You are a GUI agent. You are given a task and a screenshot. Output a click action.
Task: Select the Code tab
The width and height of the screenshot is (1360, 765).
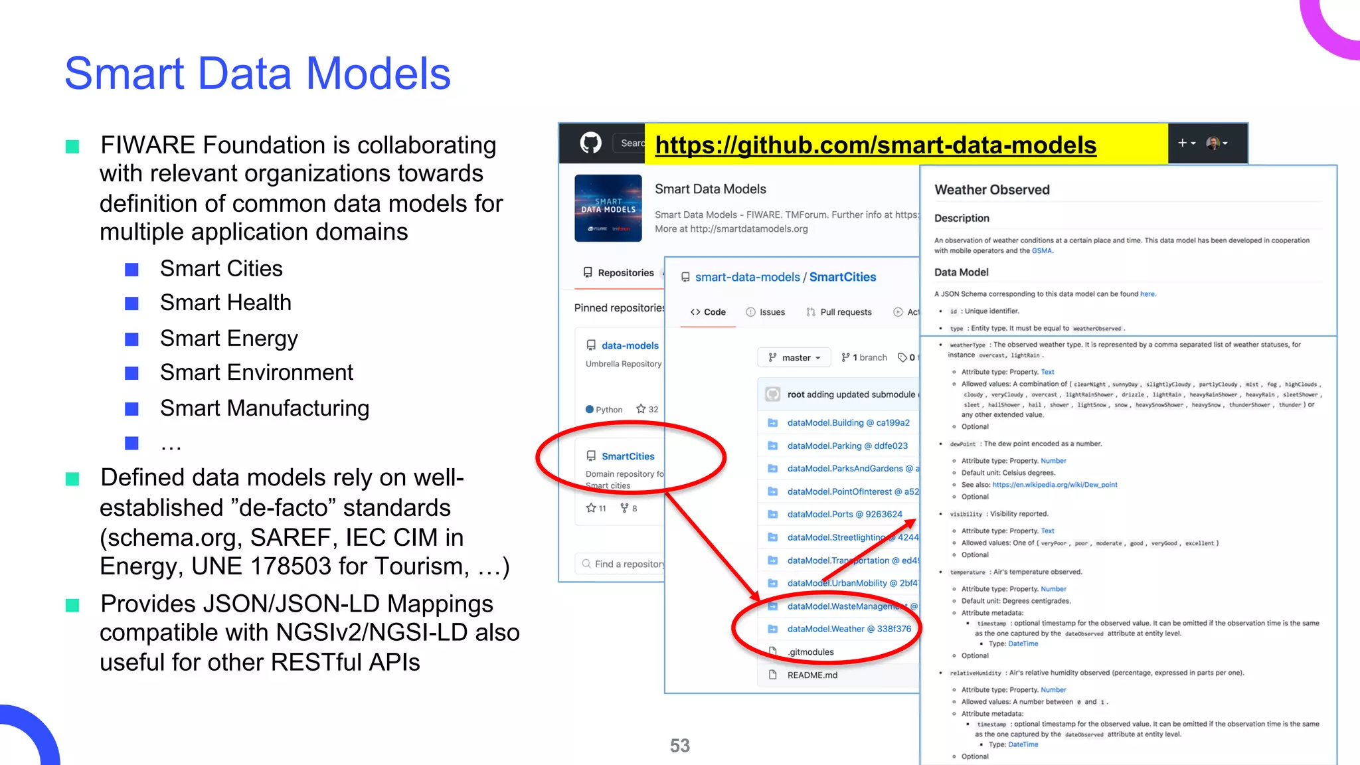click(x=708, y=312)
